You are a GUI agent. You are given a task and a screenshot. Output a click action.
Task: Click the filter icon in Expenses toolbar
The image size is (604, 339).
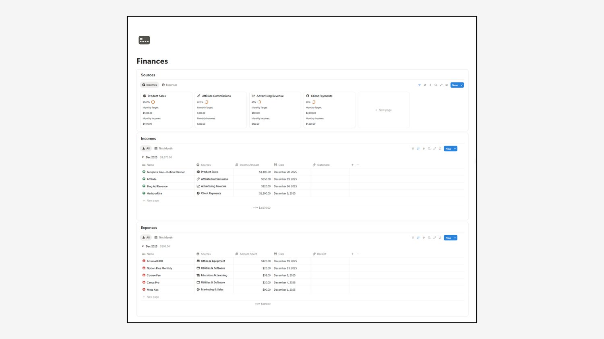click(413, 238)
